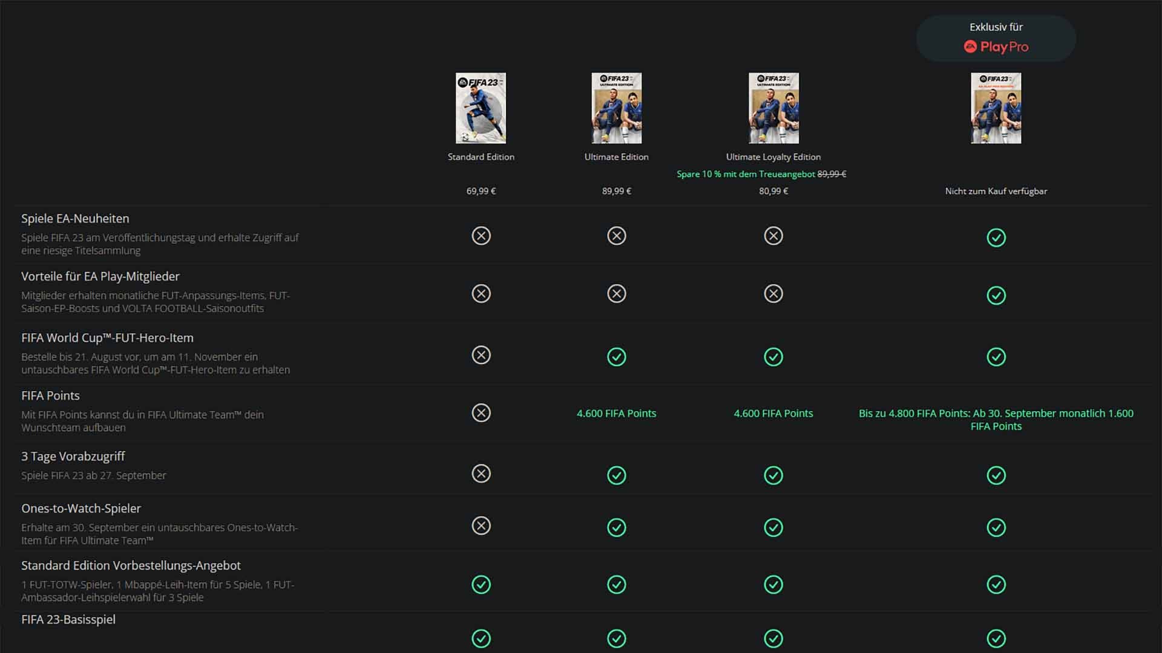The image size is (1162, 653).
Task: Click the FIFA World Cup FUT-Hero-Item heading
Action: pyautogui.click(x=107, y=338)
